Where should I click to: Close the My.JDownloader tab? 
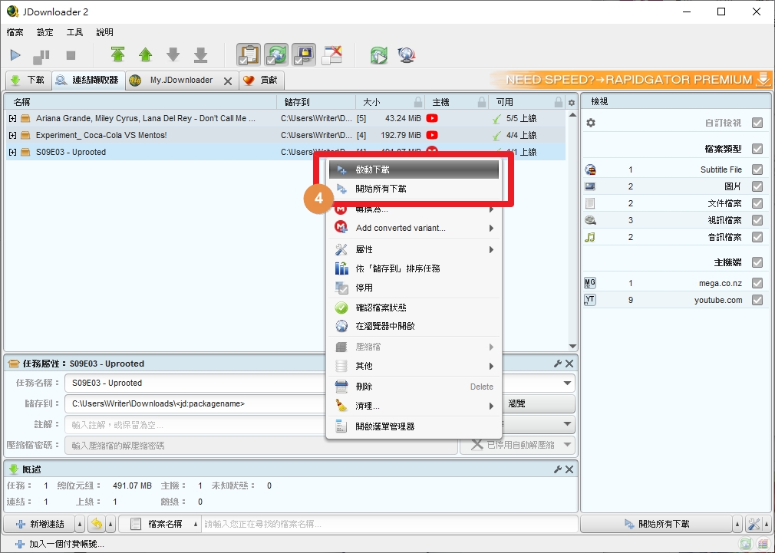click(228, 81)
